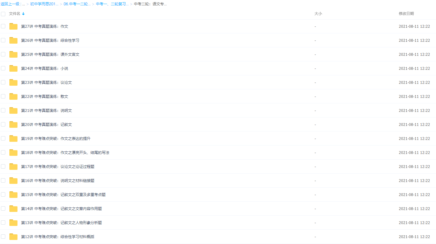Image resolution: width=436 pixels, height=244 pixels.
Task: Open 第21讲 中考真题演练：说明文 folder name
Action: click(47, 111)
